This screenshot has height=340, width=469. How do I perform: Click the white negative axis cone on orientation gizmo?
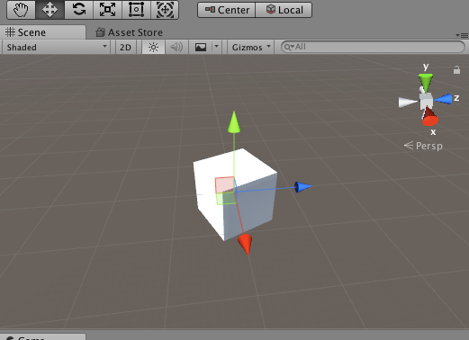408,103
